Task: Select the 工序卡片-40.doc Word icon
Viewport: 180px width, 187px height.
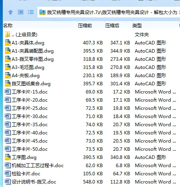Action: pos(8,132)
